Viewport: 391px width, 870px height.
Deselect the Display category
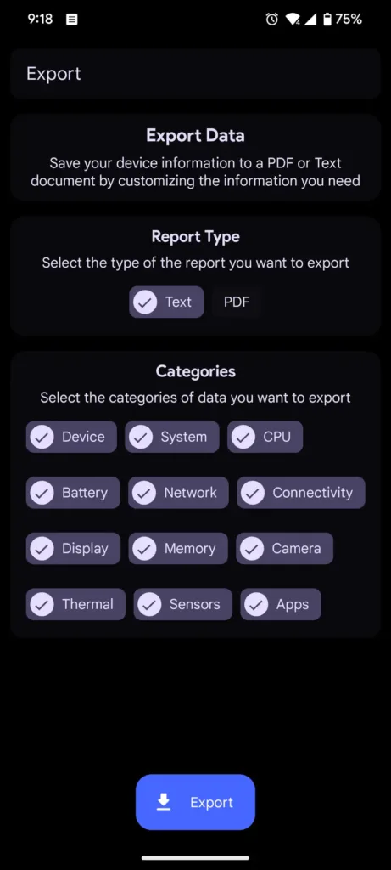(73, 548)
